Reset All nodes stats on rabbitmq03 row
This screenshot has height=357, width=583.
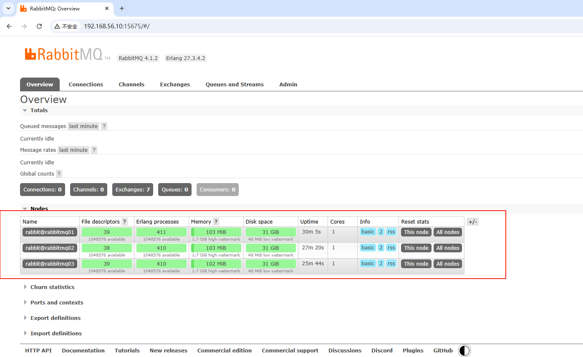(x=448, y=264)
